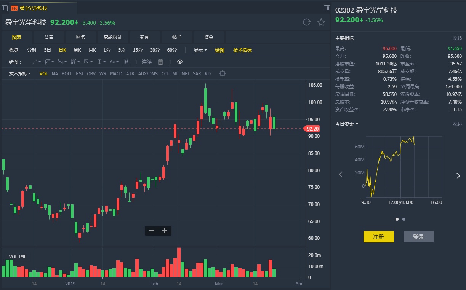
Task: Switch to the 财务 tab
Action: point(80,37)
